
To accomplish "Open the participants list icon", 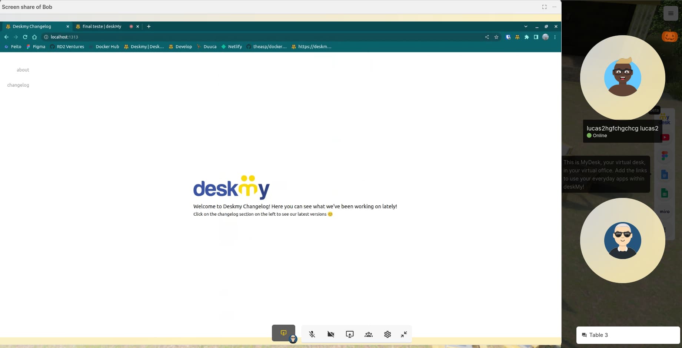I will pyautogui.click(x=368, y=334).
